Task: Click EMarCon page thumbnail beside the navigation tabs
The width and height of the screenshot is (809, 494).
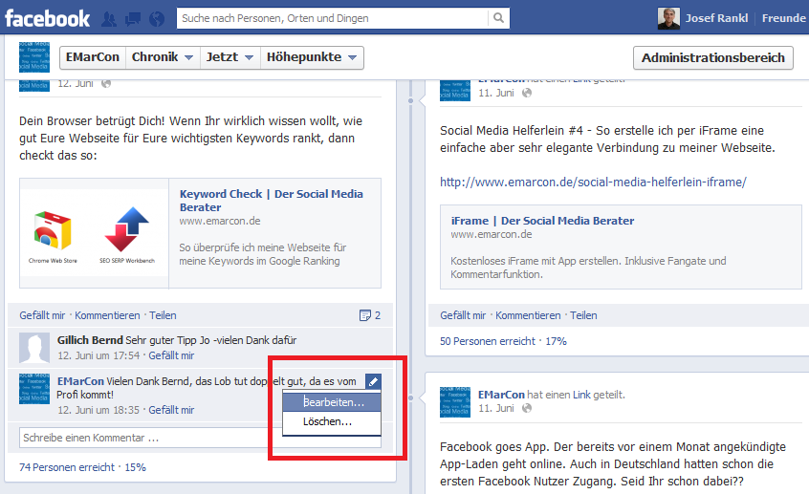Action: point(34,57)
